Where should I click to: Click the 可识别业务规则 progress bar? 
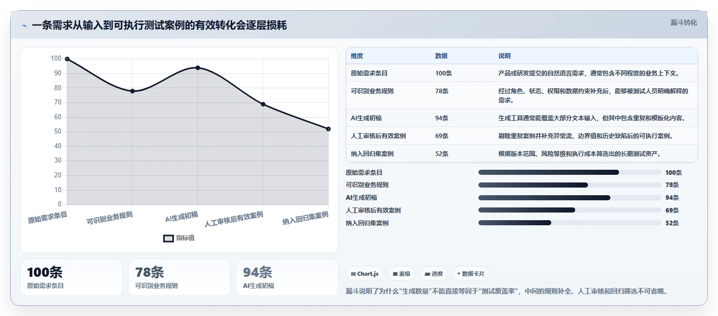[x=570, y=185]
